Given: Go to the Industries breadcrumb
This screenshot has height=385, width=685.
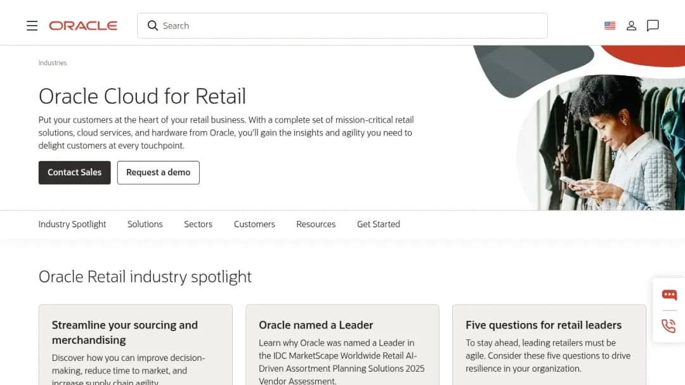Looking at the screenshot, I should point(53,63).
